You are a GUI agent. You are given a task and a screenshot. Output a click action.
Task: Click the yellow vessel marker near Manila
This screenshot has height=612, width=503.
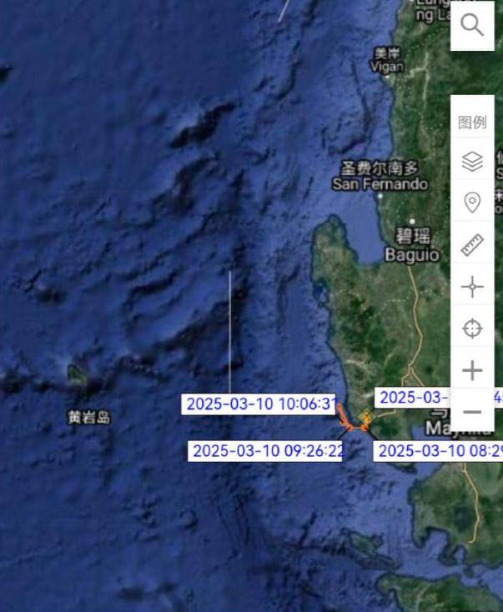tap(366, 419)
